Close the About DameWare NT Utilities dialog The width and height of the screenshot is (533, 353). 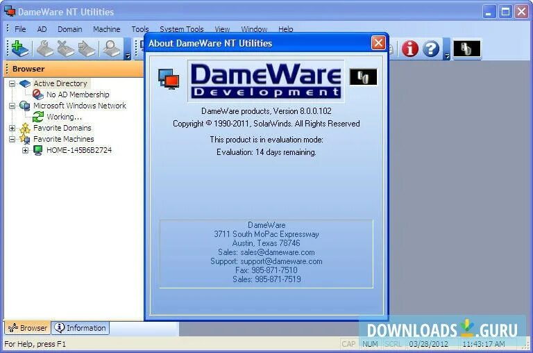tap(378, 43)
